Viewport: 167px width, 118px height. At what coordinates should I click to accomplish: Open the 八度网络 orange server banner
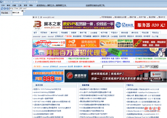[83, 43]
